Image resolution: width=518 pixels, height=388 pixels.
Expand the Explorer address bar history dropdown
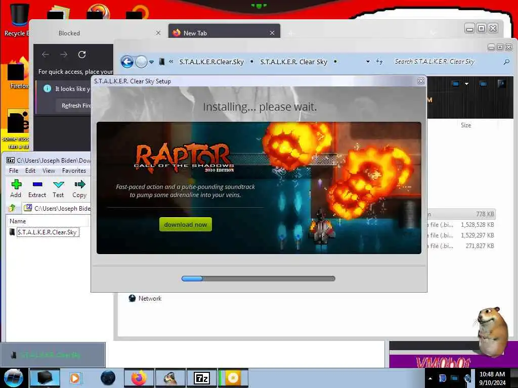(x=368, y=62)
